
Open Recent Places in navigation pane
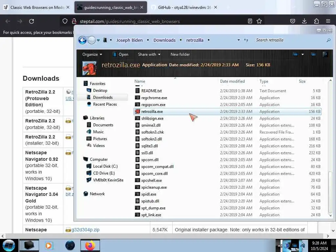point(105,104)
